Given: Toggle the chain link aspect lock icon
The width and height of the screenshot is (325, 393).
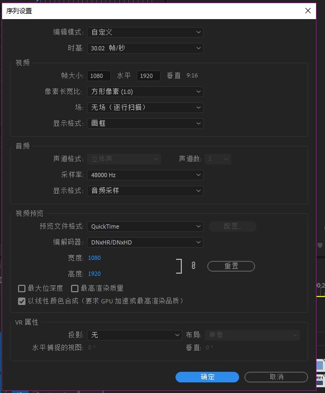Looking at the screenshot, I should [193, 265].
